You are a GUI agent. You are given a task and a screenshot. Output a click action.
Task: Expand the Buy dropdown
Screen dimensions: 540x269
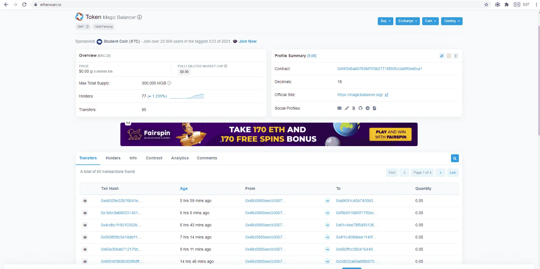[385, 21]
